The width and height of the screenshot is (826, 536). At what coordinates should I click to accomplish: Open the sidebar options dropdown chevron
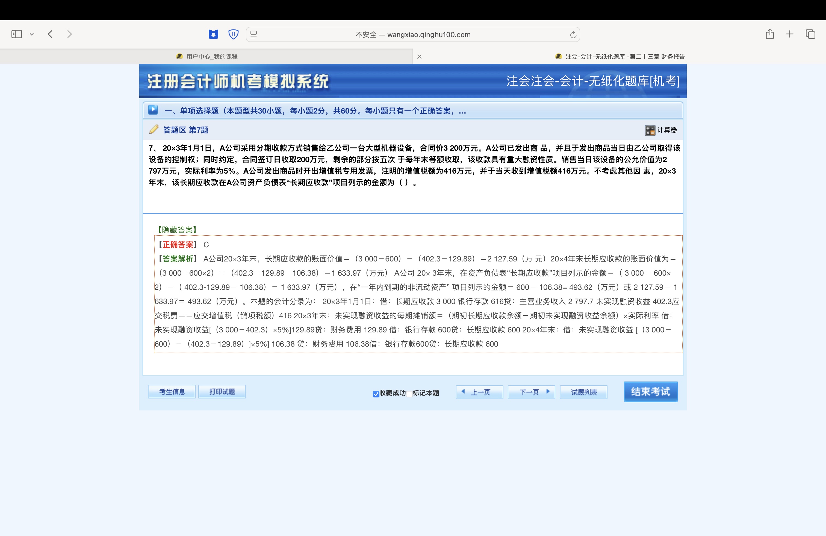32,34
